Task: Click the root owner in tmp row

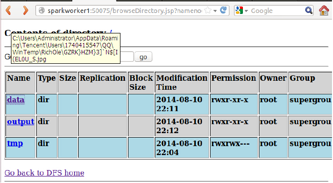Action: point(268,144)
